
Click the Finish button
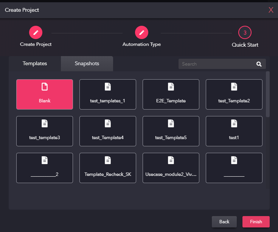(x=256, y=222)
